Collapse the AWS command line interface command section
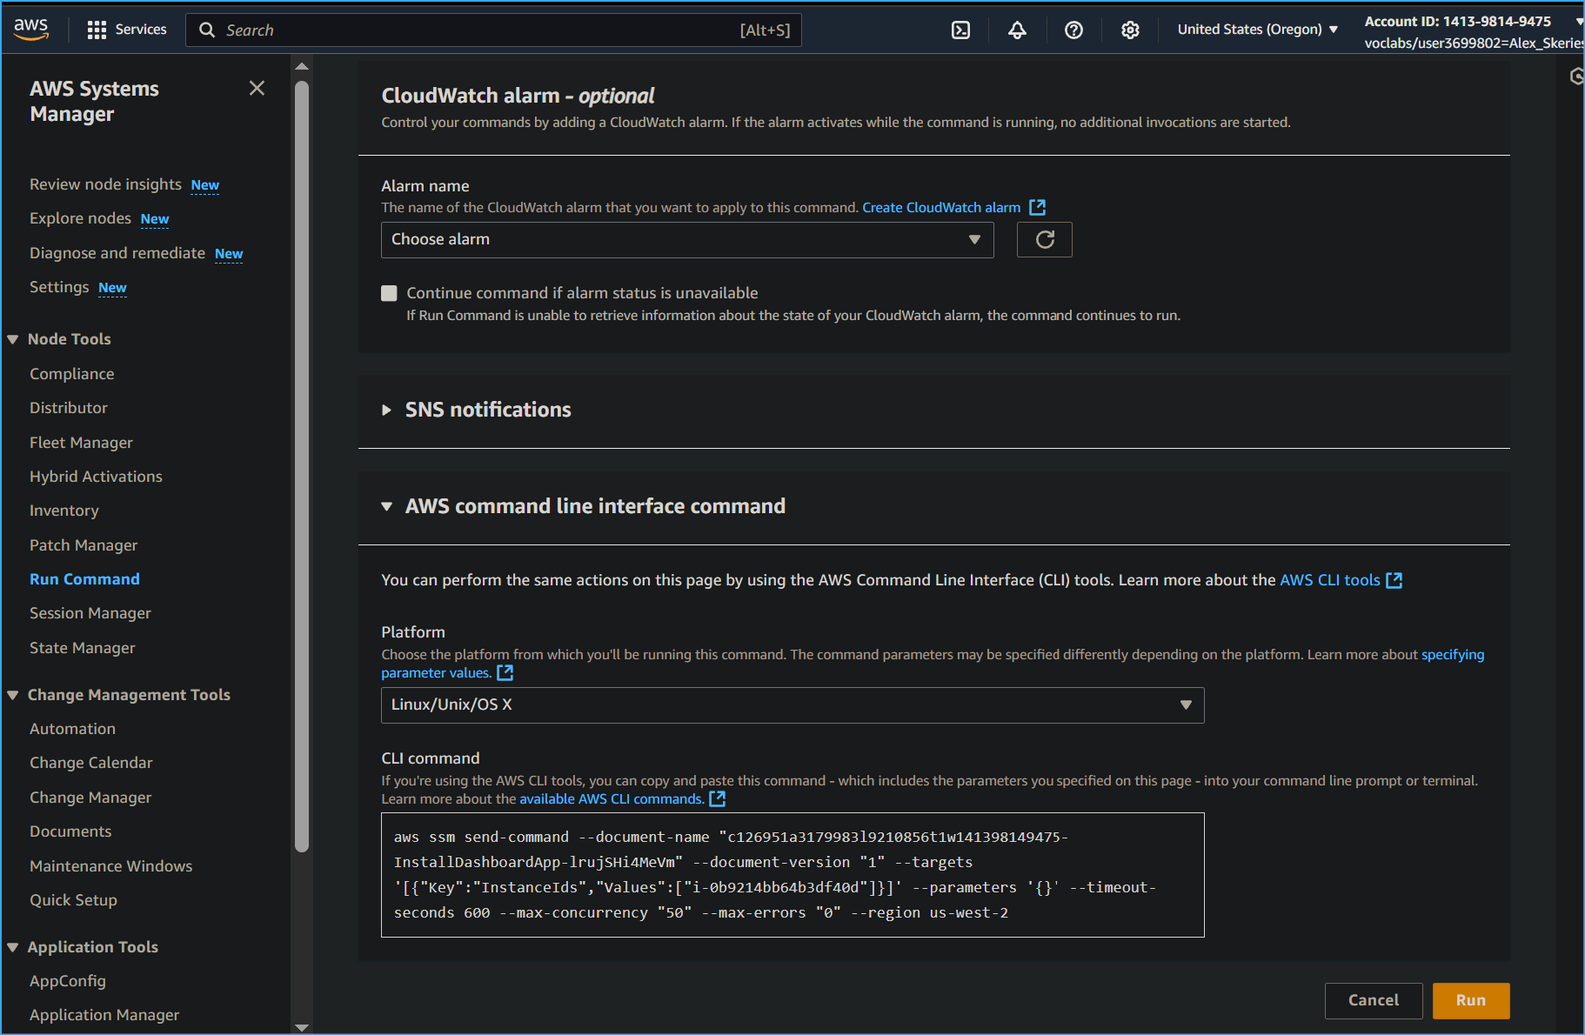Image resolution: width=1585 pixels, height=1035 pixels. [388, 505]
